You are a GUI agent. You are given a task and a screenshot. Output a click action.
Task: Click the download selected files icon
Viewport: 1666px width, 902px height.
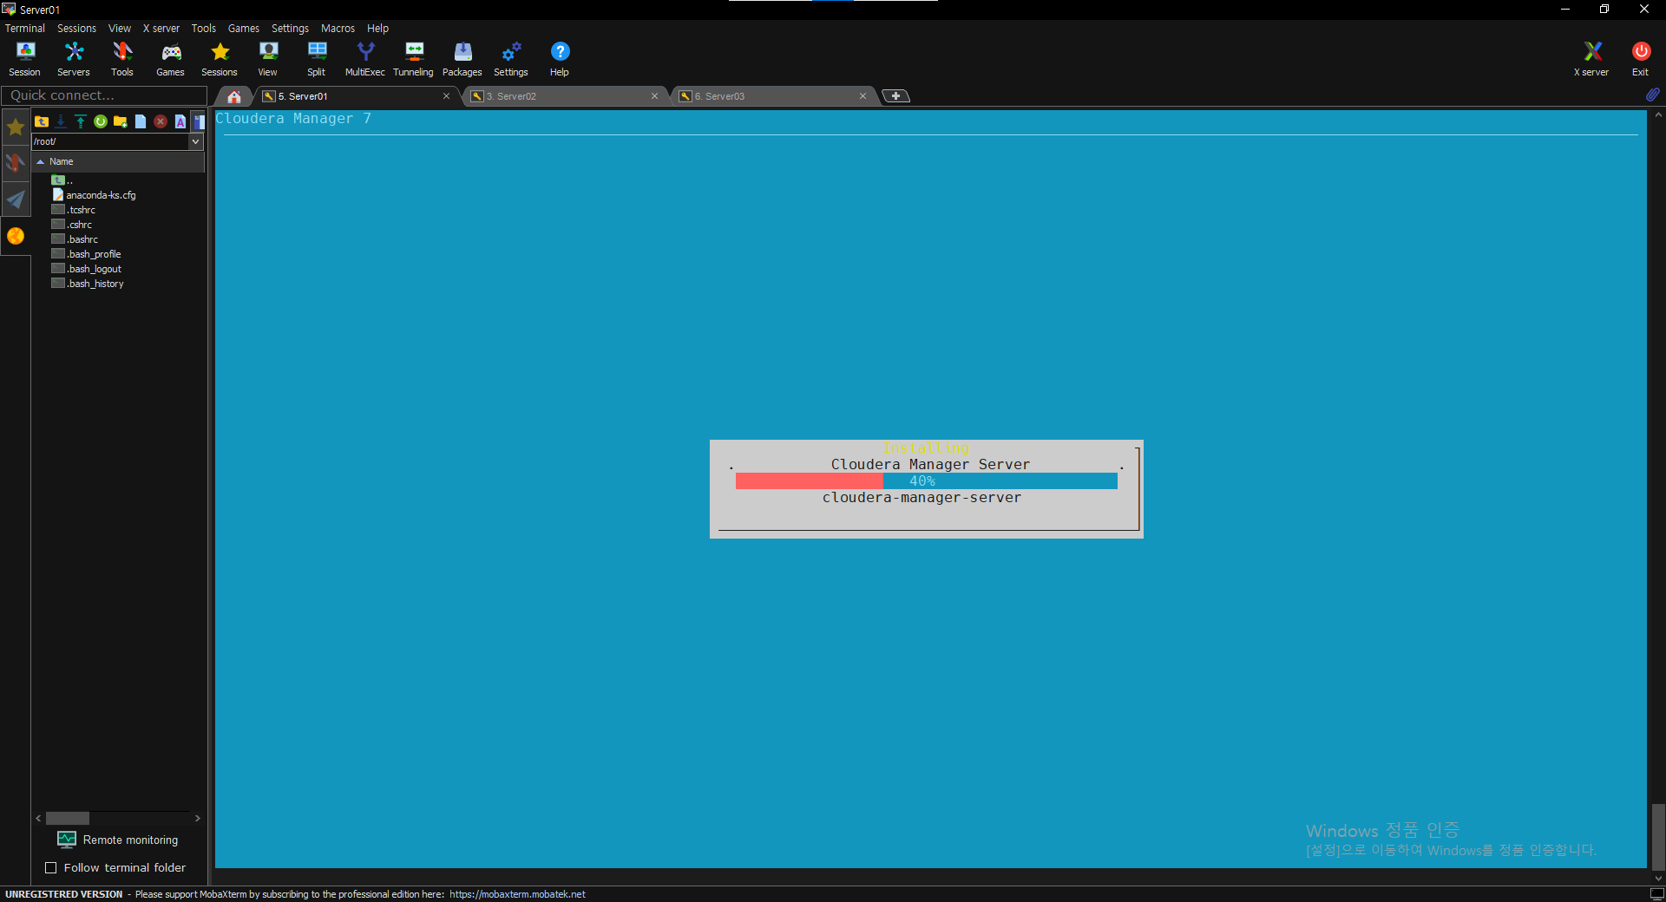[x=61, y=121]
